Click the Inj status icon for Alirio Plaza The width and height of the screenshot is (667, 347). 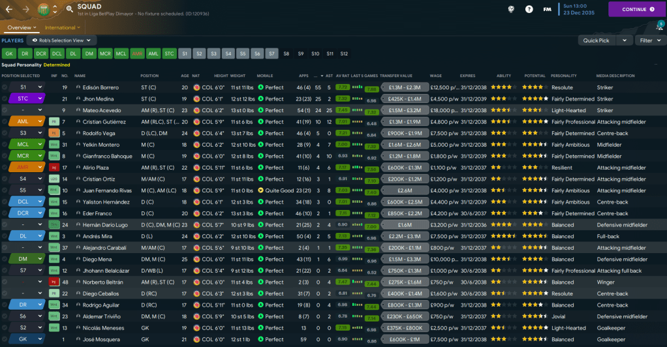[54, 168]
